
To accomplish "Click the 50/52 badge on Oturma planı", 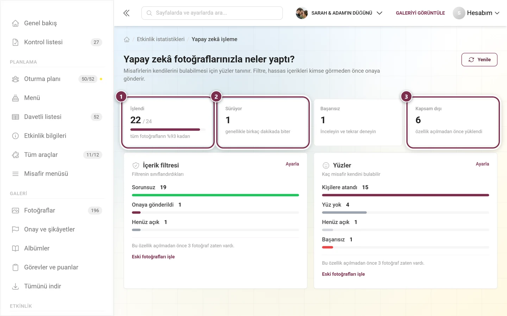I will [x=88, y=79].
